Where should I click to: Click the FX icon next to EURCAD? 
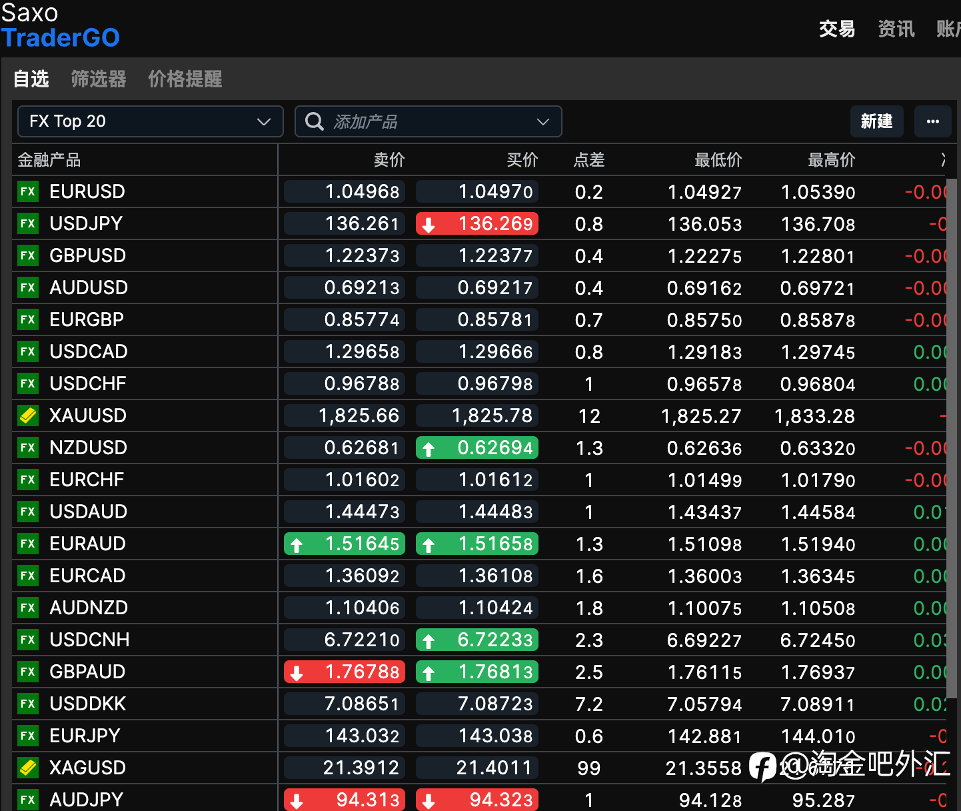[28, 576]
